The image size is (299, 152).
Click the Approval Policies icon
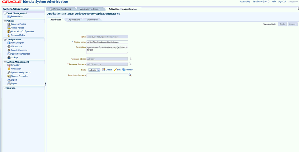coord(9,24)
